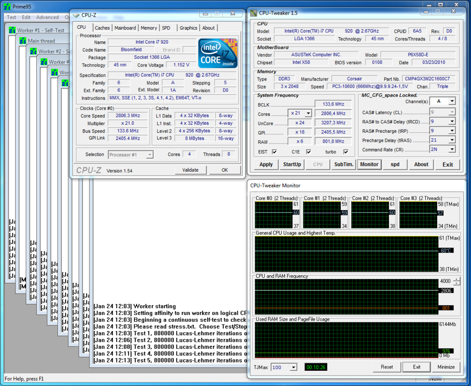Go to the SPD tab in CPU-Z
This screenshot has height=386, width=471.
166,28
